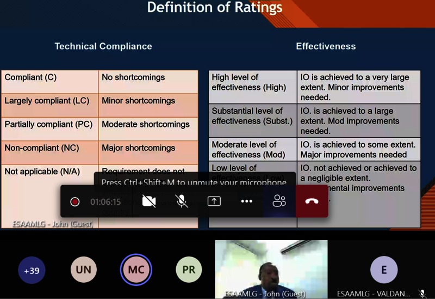
Task: Click the ESAAMLG - VALDAN participant name
Action: coord(373,294)
